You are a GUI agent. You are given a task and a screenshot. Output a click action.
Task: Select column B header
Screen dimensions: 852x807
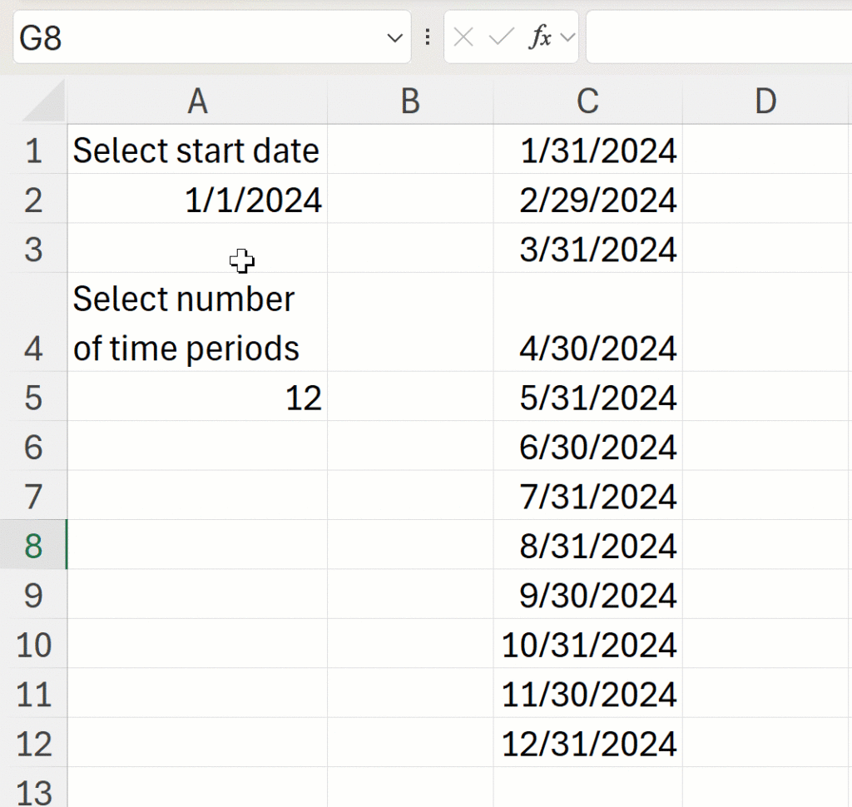coord(410,101)
